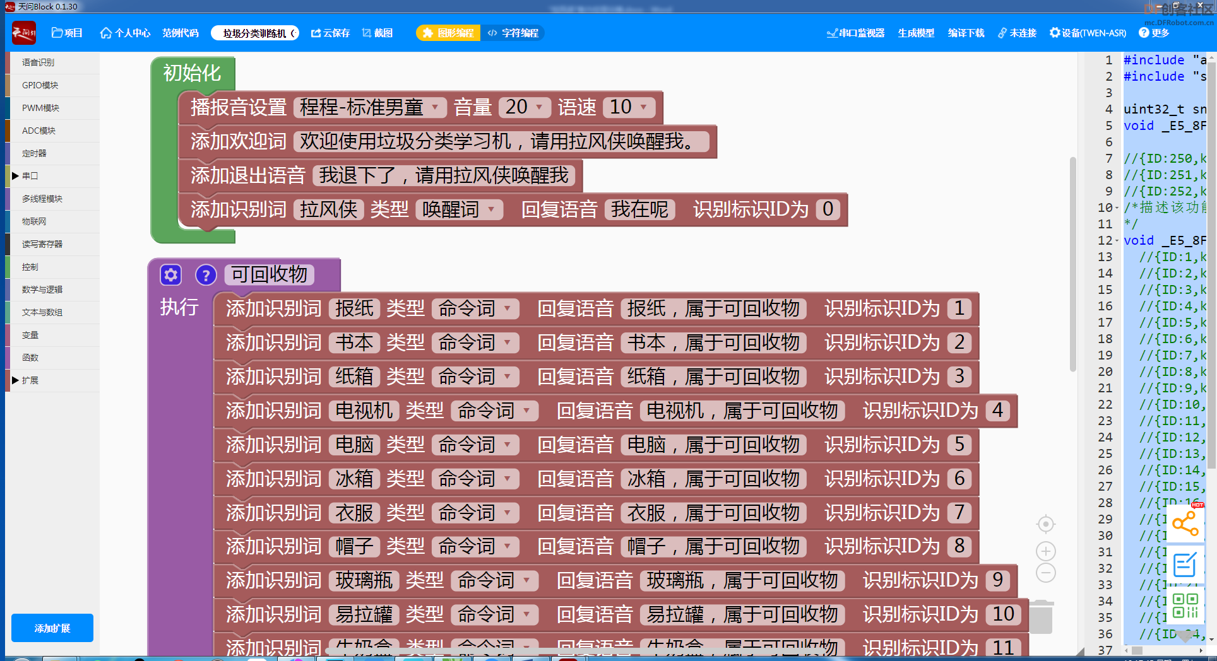Open 设备(TWEN-ASR) device settings
The height and width of the screenshot is (661, 1217).
click(1088, 33)
